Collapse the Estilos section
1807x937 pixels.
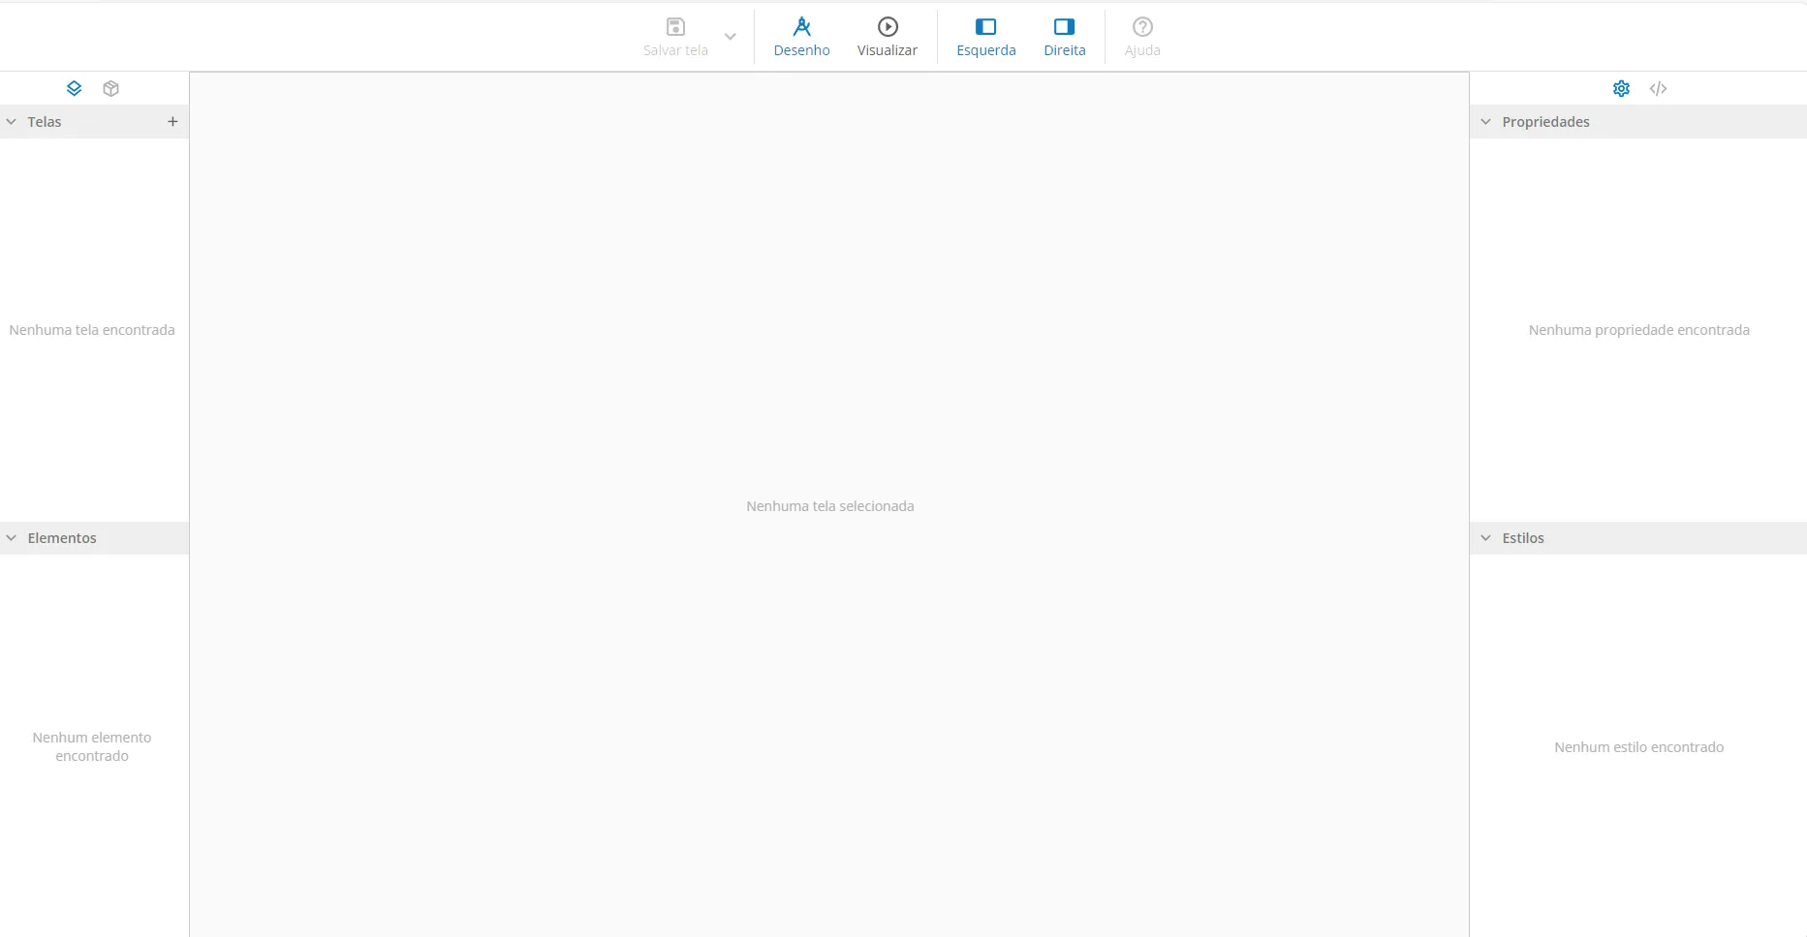(x=1486, y=538)
